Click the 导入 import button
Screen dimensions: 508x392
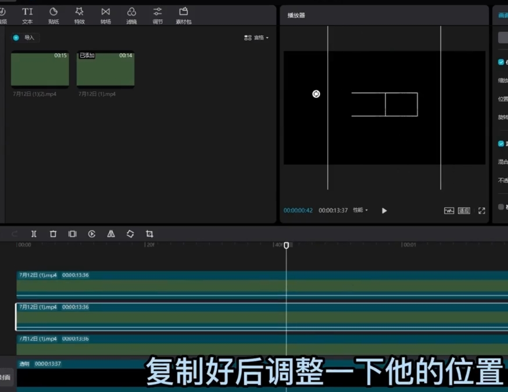tap(25, 38)
